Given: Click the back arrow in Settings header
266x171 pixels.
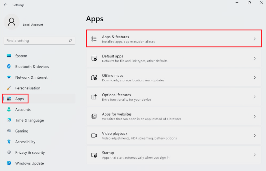Looking at the screenshot, I should [x=6, y=5].
